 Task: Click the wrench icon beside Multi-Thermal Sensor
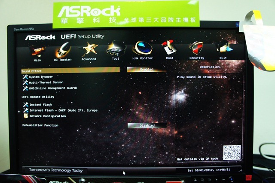pos(25,82)
